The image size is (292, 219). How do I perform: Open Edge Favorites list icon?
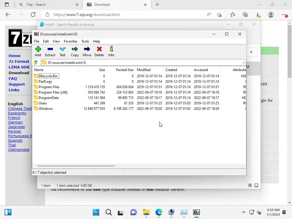coord(233,15)
